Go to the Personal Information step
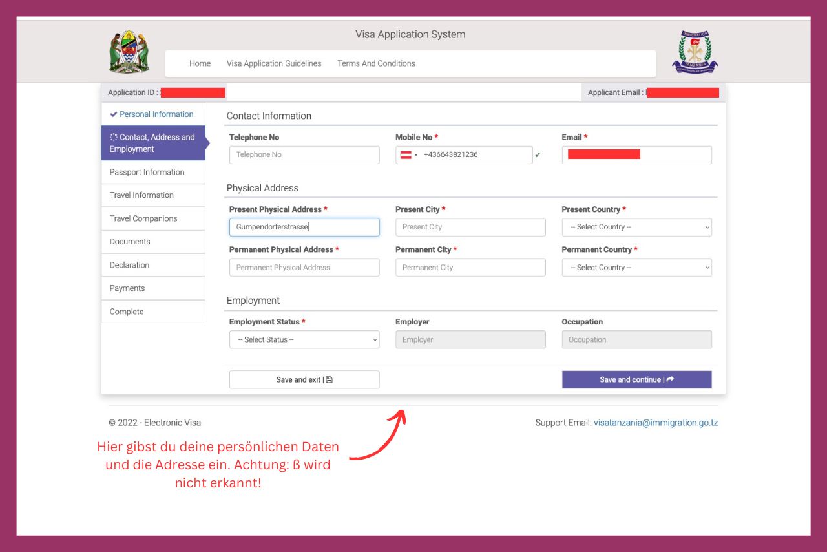This screenshot has height=552, width=827. click(153, 114)
